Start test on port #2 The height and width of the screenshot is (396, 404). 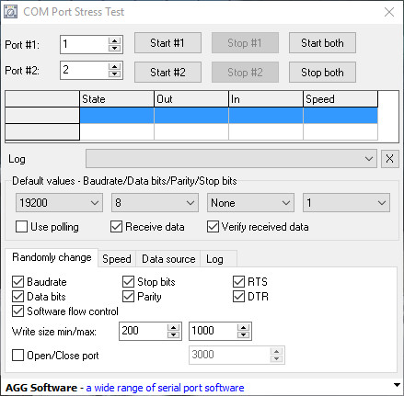point(167,73)
